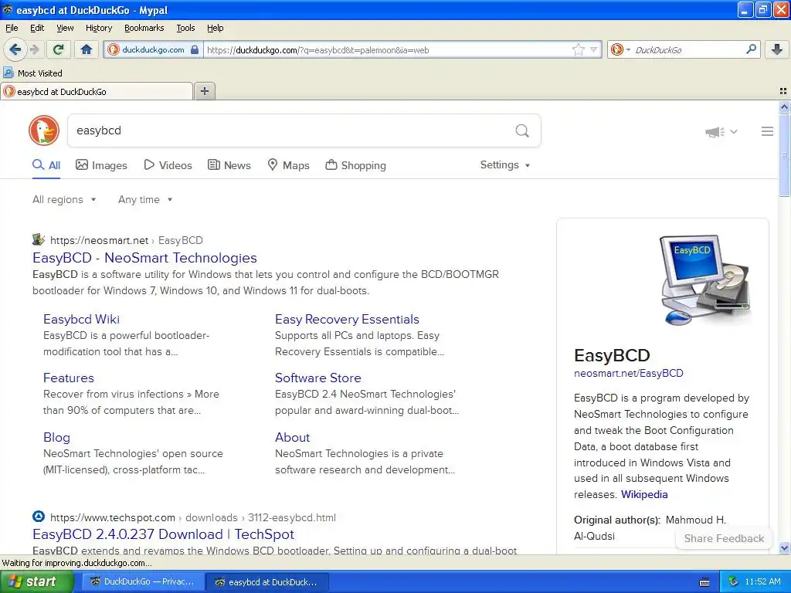791x593 pixels.
Task: Open EasyBCD 2.4.0.237 Download TechSpot result
Action: coord(164,534)
